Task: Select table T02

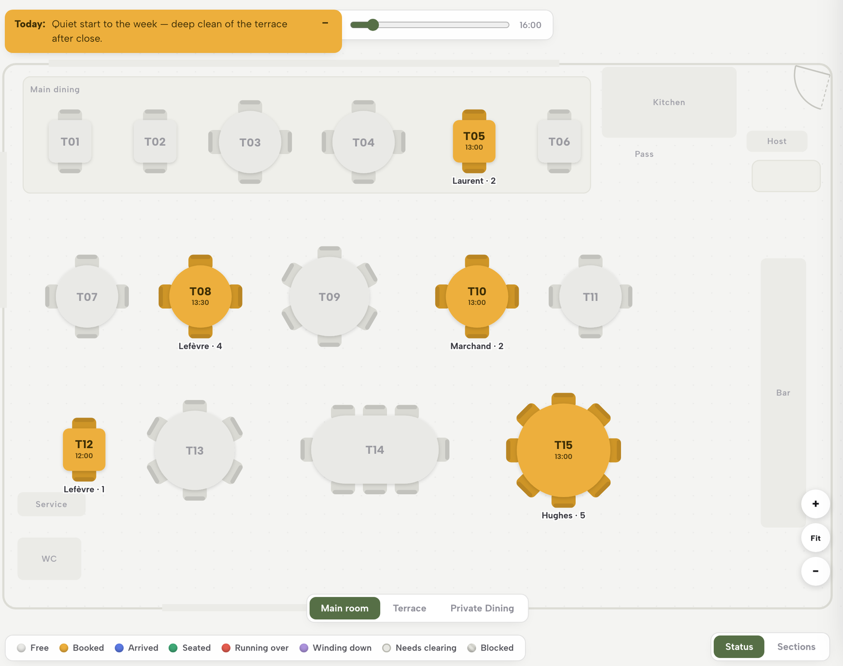Action: point(155,141)
